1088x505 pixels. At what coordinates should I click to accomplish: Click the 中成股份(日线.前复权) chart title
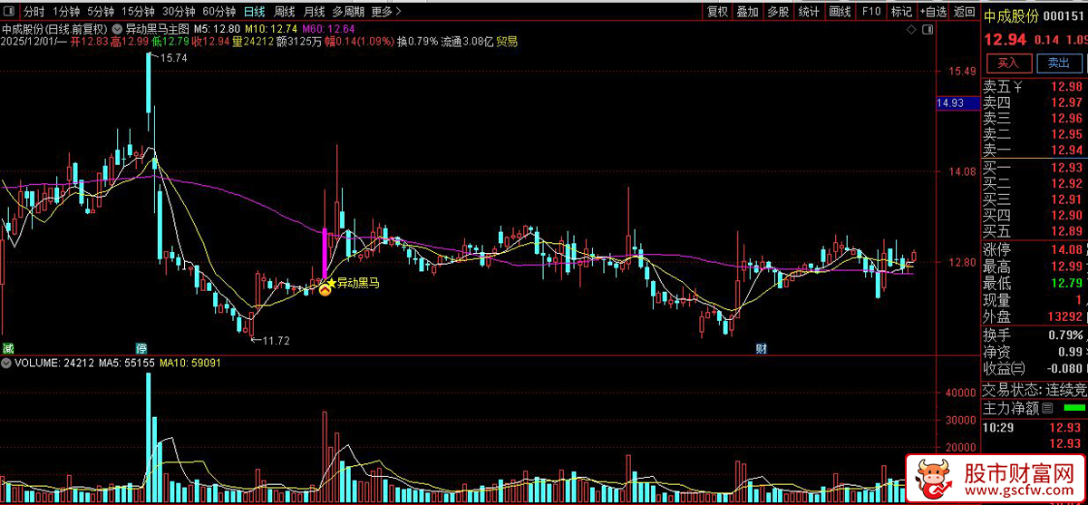[55, 29]
